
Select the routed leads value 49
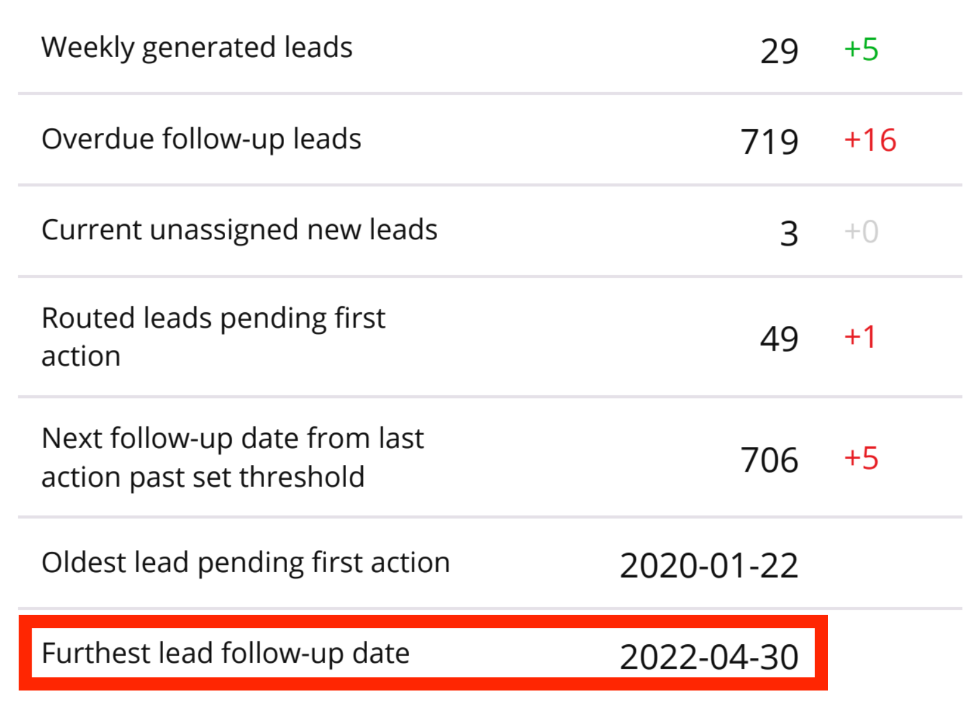pyautogui.click(x=779, y=339)
